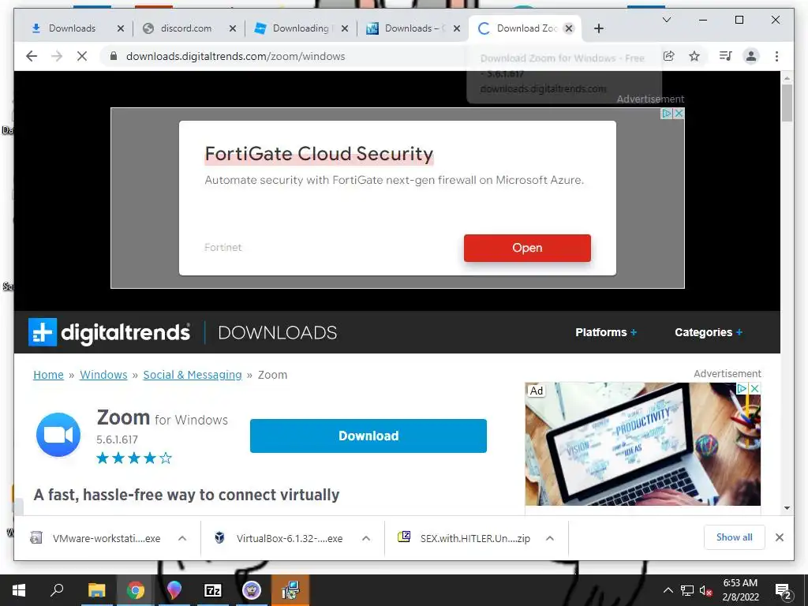
Task: Switch to the Downloading tab
Action: pos(301,28)
